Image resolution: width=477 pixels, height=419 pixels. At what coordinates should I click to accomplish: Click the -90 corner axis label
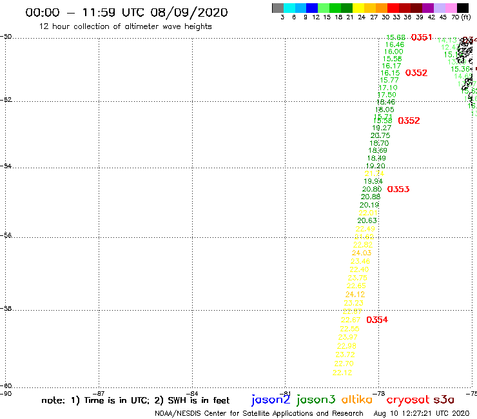pos(6,394)
